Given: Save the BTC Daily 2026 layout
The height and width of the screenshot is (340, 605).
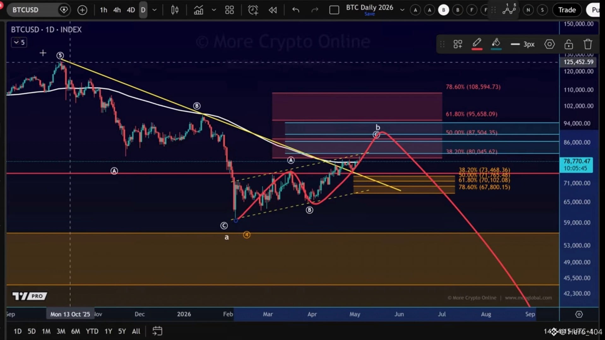Looking at the screenshot, I should [370, 14].
